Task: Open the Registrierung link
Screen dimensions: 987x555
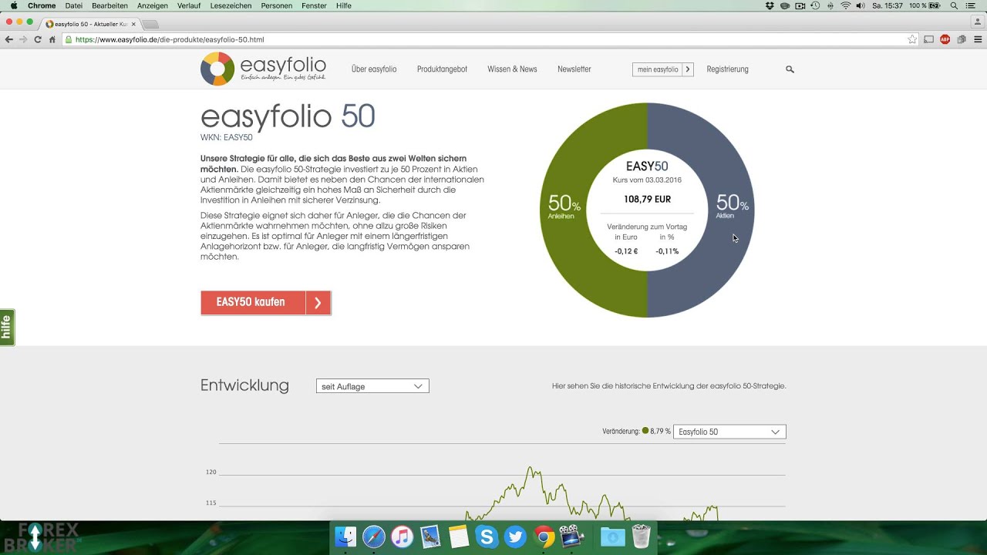Action: [727, 69]
